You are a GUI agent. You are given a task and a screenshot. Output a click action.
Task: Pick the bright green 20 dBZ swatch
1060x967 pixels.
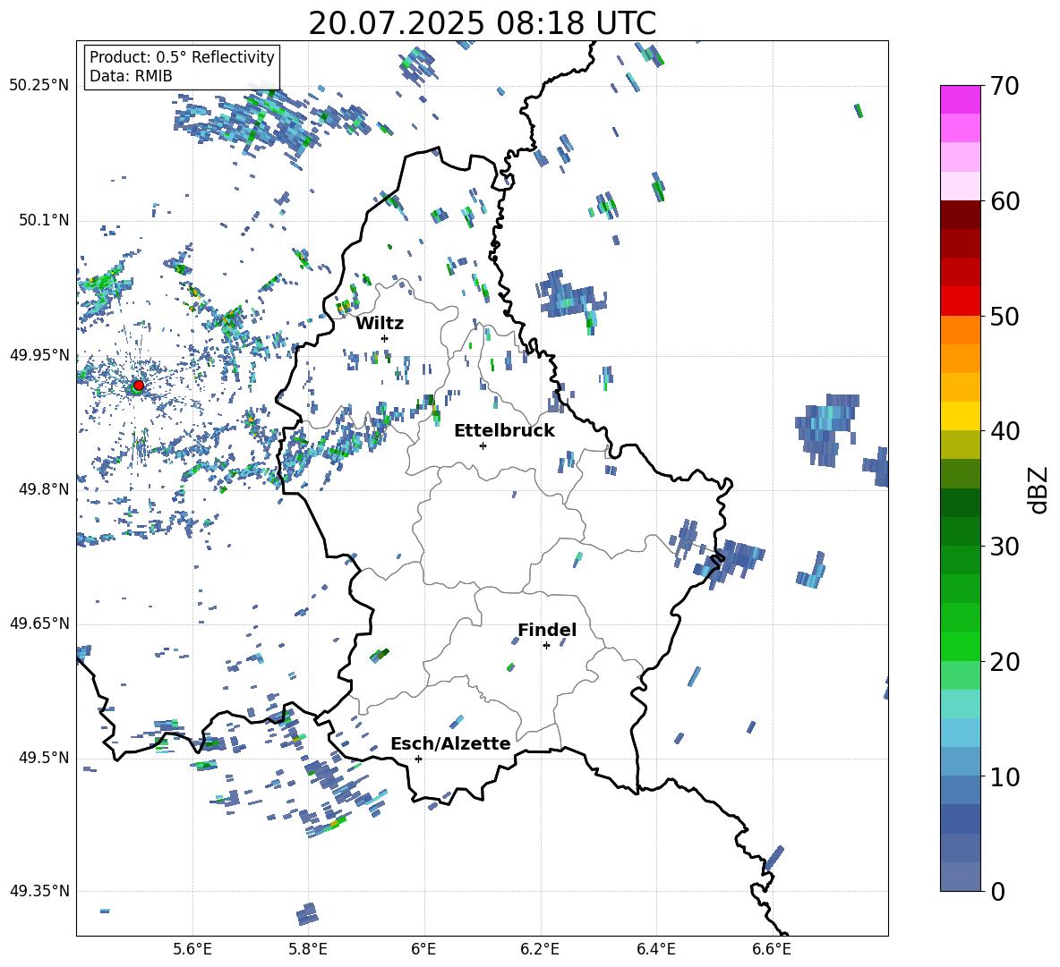[x=960, y=646]
